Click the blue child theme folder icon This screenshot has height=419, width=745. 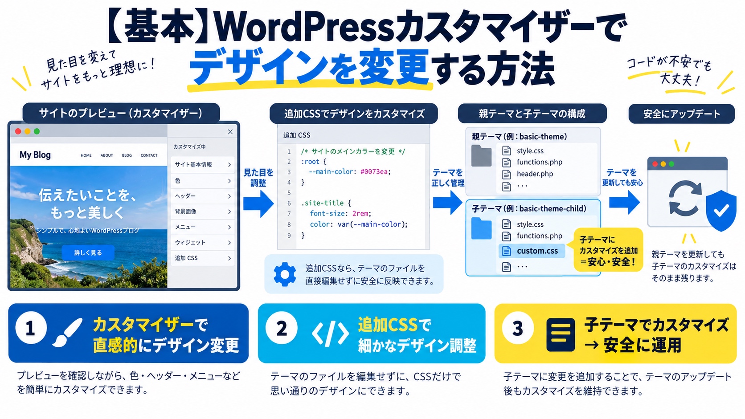point(481,229)
